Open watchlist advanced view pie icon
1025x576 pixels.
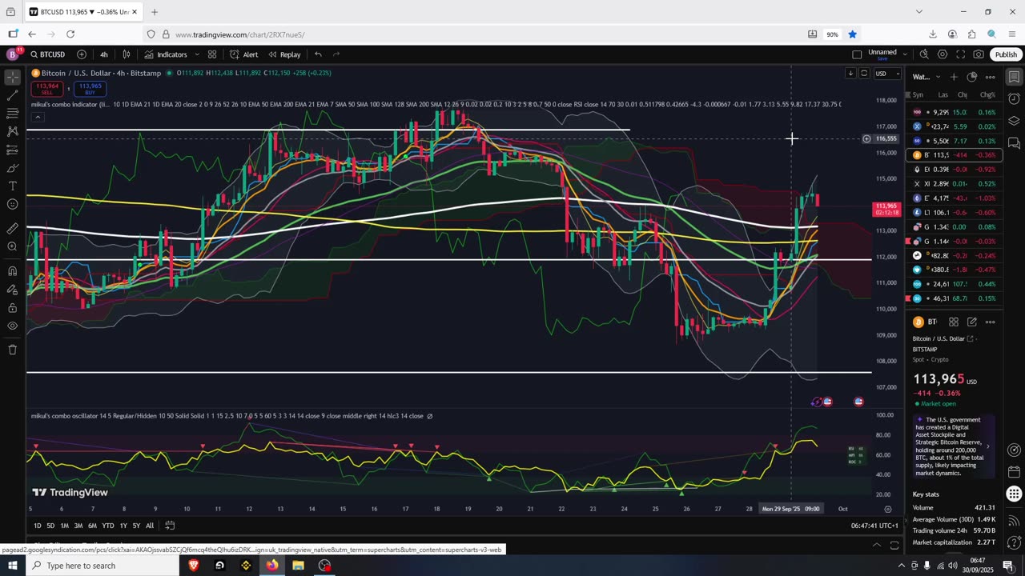[972, 77]
